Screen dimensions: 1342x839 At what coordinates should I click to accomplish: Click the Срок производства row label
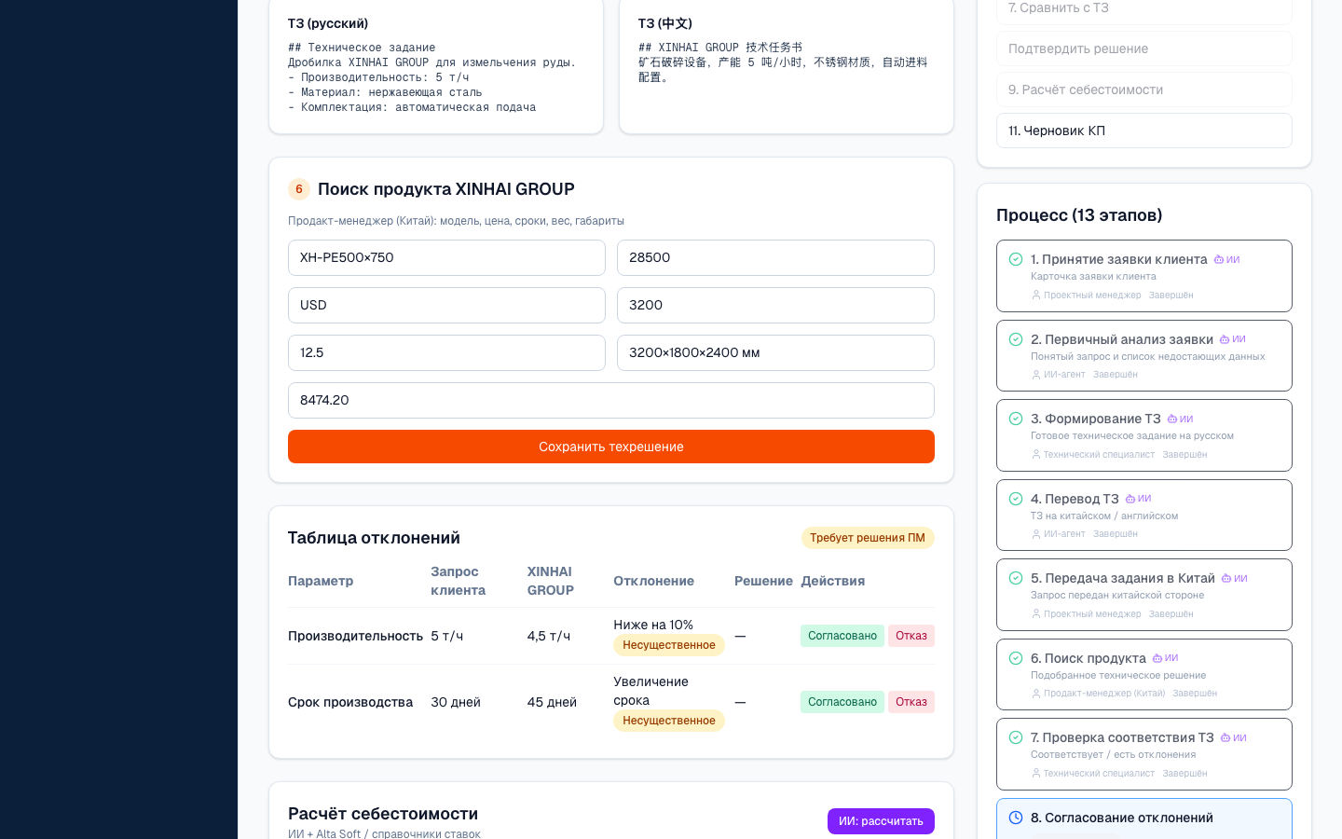[350, 702]
